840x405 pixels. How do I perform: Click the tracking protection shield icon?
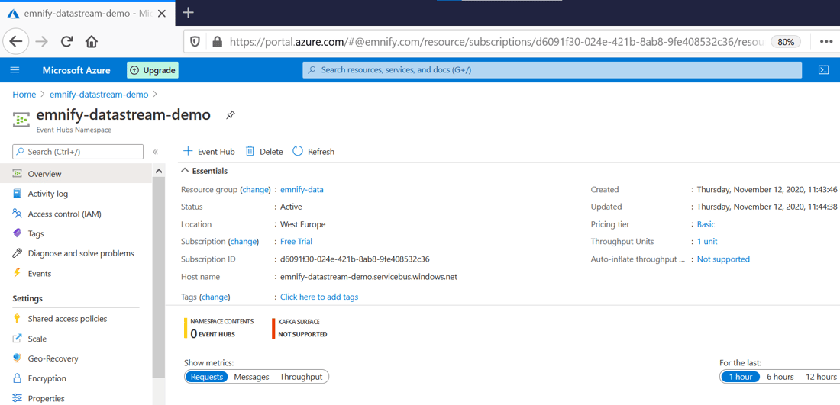click(x=196, y=42)
